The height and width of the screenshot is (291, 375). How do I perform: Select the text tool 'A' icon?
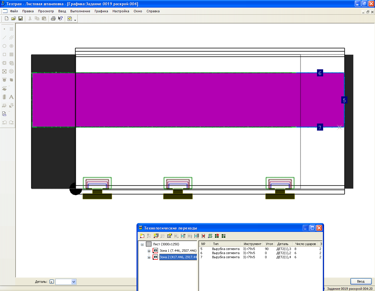click(11, 97)
